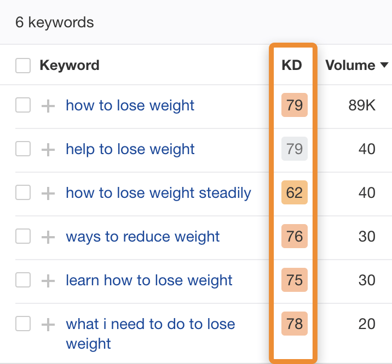Viewport: 392px width, 364px height.
Task: Click plus icon beside 'help to lose weight'
Action: pos(49,149)
